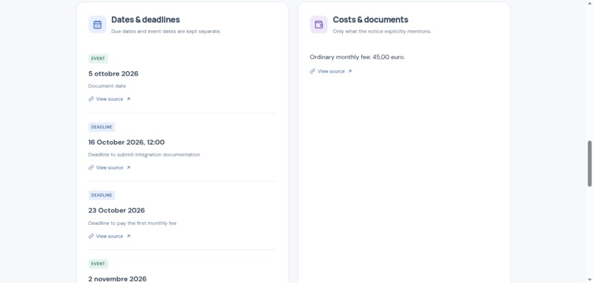
Task: Click chain link icon under 5 ottobre 2026
Action: click(91, 99)
